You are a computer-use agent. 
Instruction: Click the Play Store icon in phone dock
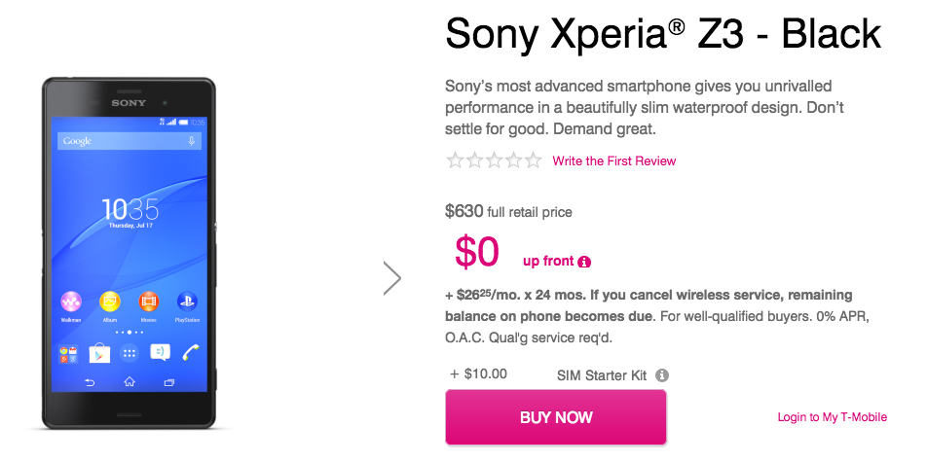(x=99, y=353)
